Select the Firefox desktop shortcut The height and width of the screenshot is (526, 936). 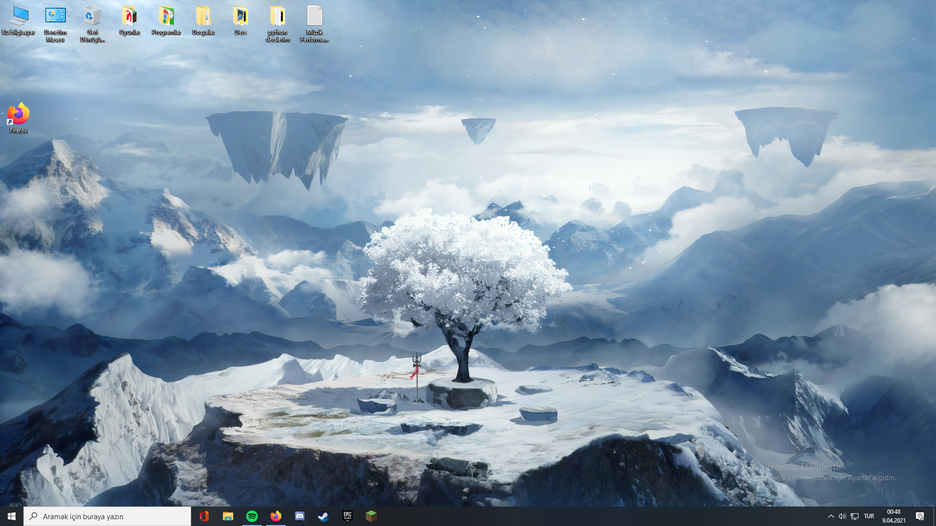tap(19, 117)
